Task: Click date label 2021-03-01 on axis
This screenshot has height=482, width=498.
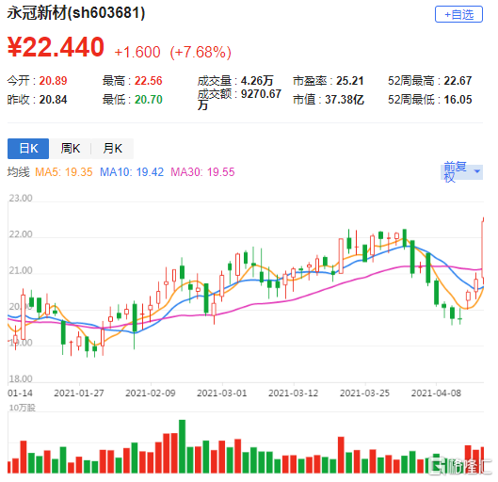Action: point(222,394)
